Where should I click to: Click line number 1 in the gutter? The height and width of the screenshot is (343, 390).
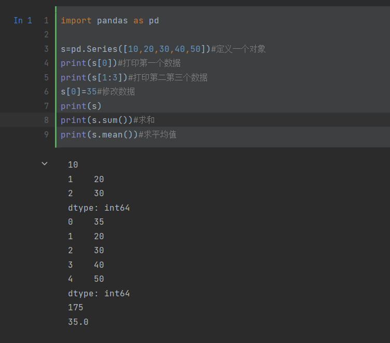click(x=46, y=21)
